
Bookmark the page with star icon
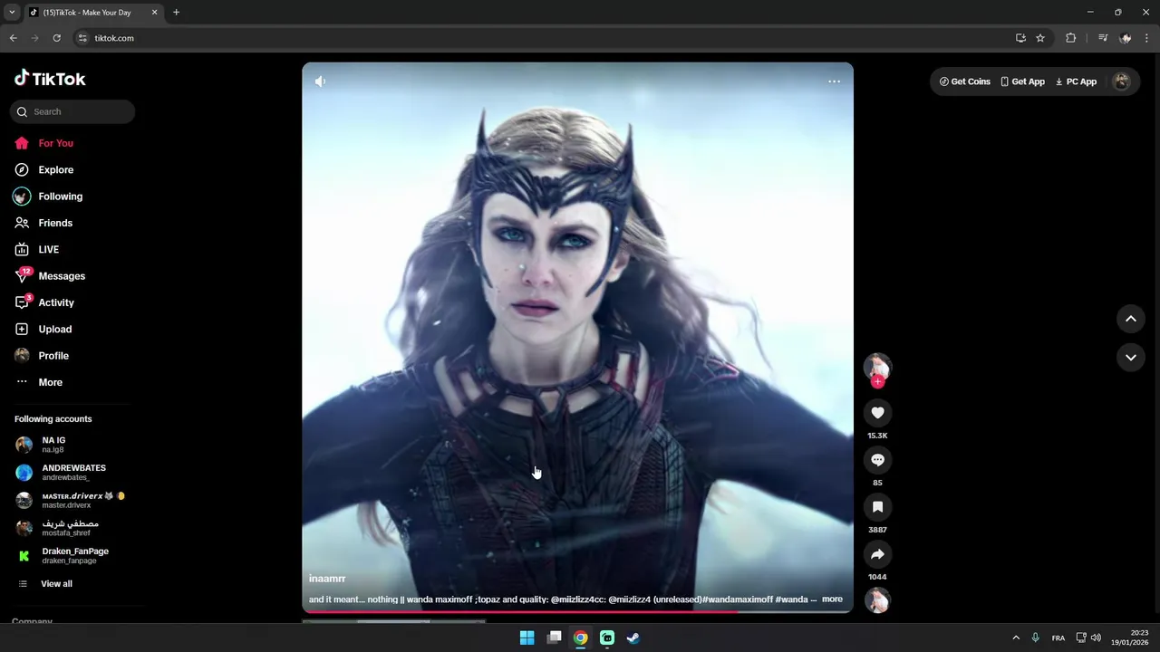click(x=1040, y=38)
